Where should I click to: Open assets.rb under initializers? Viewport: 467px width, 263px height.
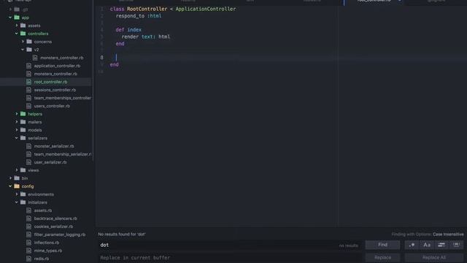coord(42,210)
